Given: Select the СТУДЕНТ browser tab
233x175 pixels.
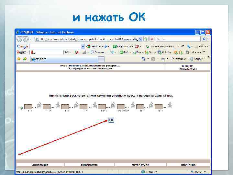Looking at the screenshot, I should 64,59.
